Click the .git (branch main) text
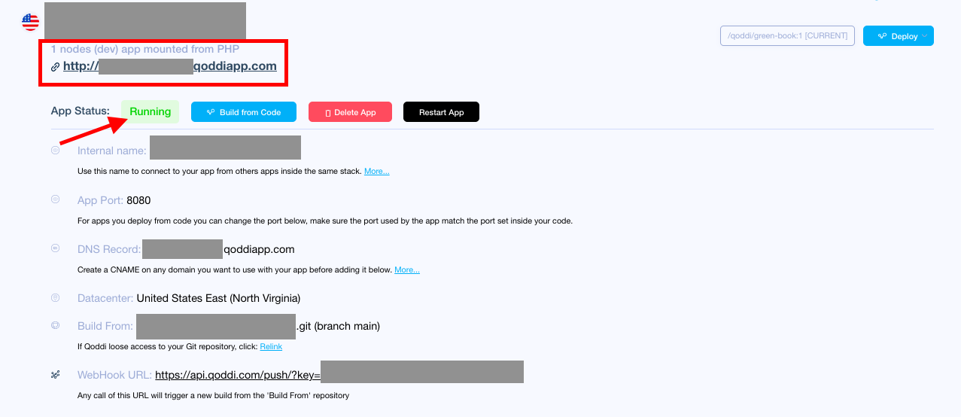The height and width of the screenshot is (417, 961). coord(338,326)
